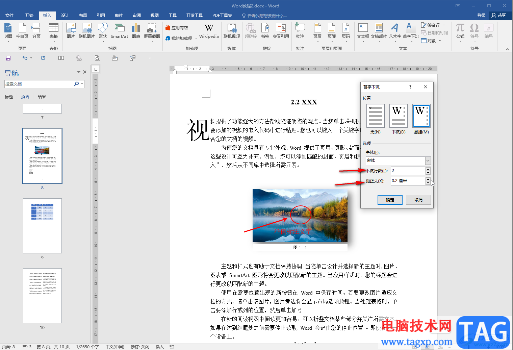Decrease distance from text (距正文) value

428,183
